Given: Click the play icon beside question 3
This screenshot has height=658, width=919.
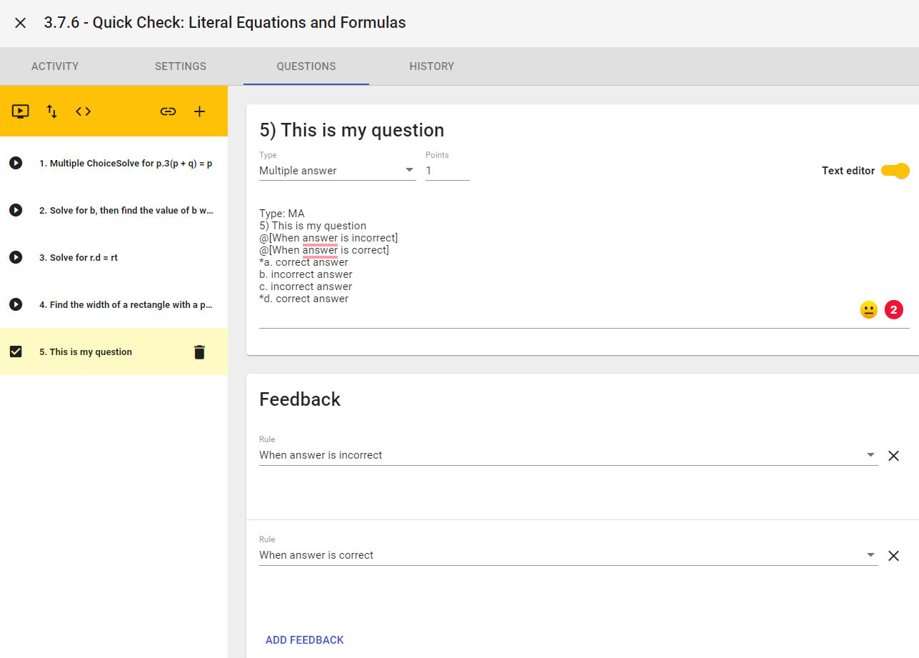Looking at the screenshot, I should [x=16, y=257].
